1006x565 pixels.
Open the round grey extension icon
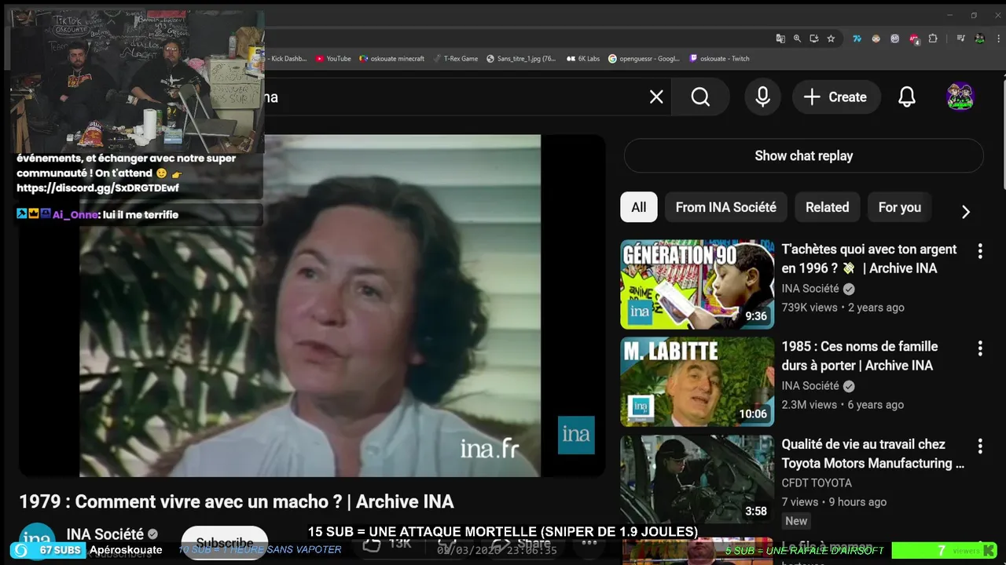tap(894, 38)
